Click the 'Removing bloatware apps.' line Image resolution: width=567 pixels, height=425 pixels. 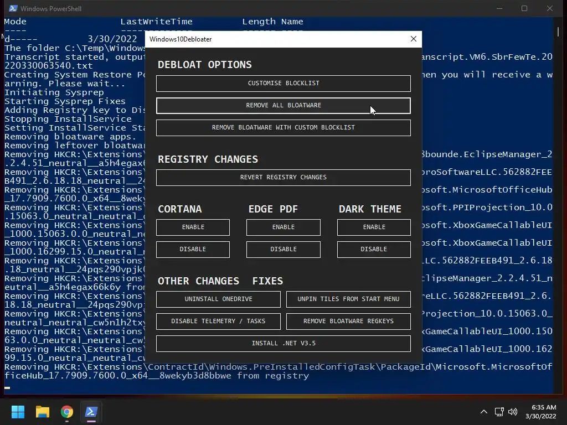(70, 137)
